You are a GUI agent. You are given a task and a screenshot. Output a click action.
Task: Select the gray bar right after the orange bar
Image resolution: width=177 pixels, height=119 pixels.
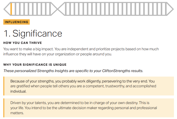pyautogui.click(x=15, y=9)
